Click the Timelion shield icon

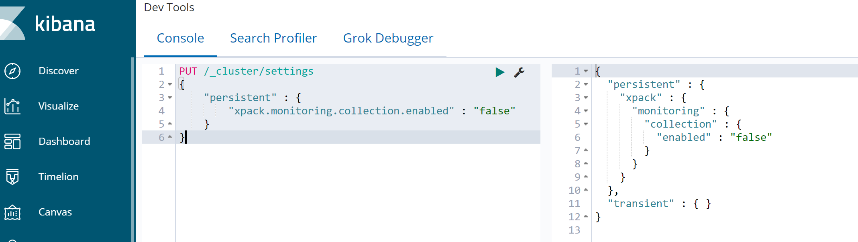coord(12,177)
